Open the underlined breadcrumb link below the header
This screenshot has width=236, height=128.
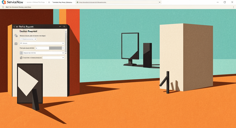(x=20, y=7)
